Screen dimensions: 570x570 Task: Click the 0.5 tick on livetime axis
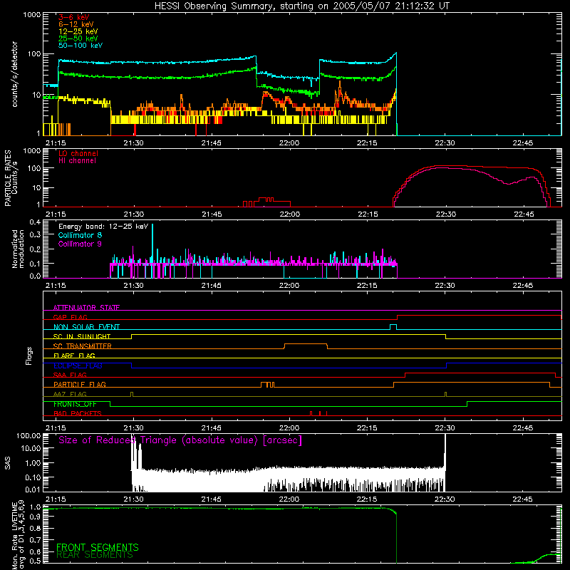[x=35, y=561]
